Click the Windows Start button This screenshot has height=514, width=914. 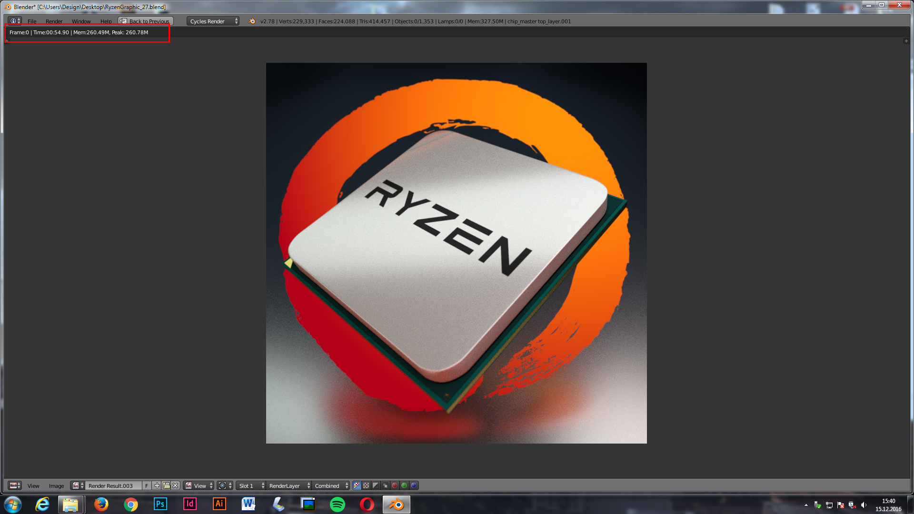click(13, 504)
